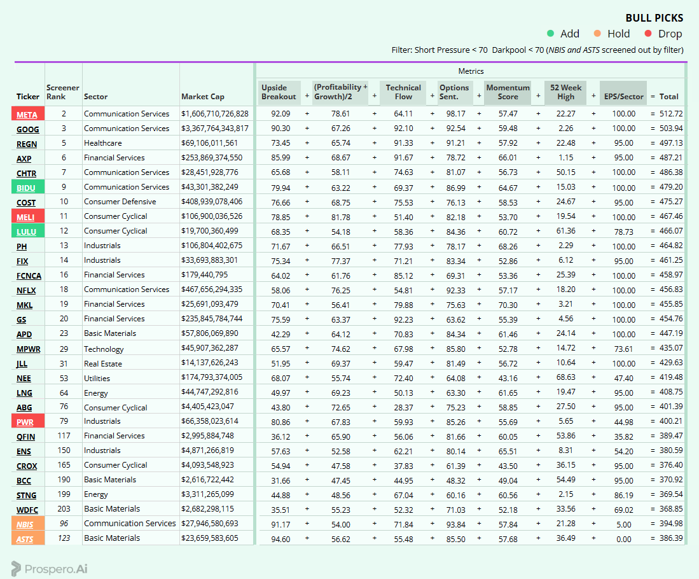Image resolution: width=699 pixels, height=579 pixels.
Task: Click the 52 Week High column header
Action: (565, 92)
